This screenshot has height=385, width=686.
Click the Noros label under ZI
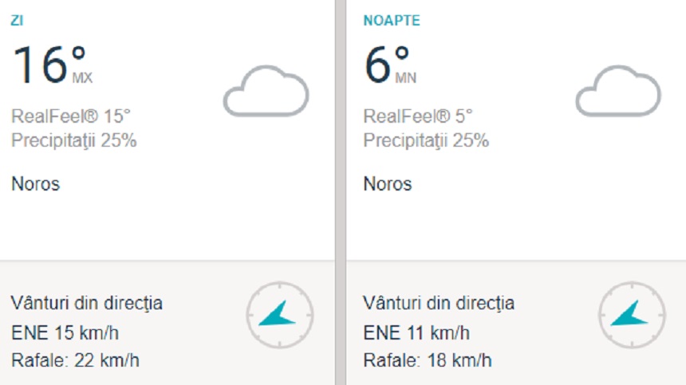pyautogui.click(x=35, y=184)
